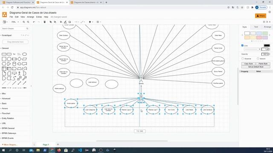
Task: Apply the light blue style swatch
Action: pos(259,33)
